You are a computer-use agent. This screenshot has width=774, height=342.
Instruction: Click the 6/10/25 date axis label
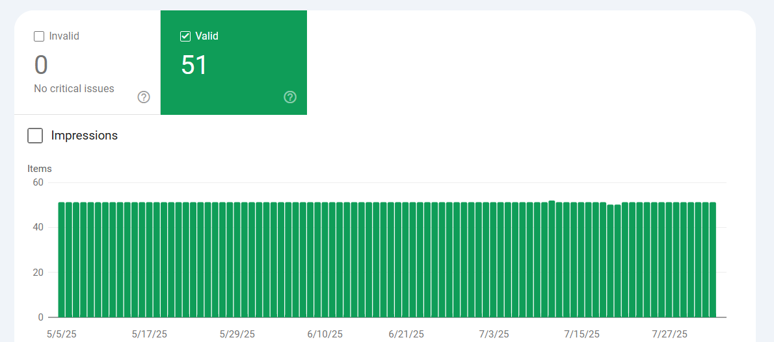325,334
